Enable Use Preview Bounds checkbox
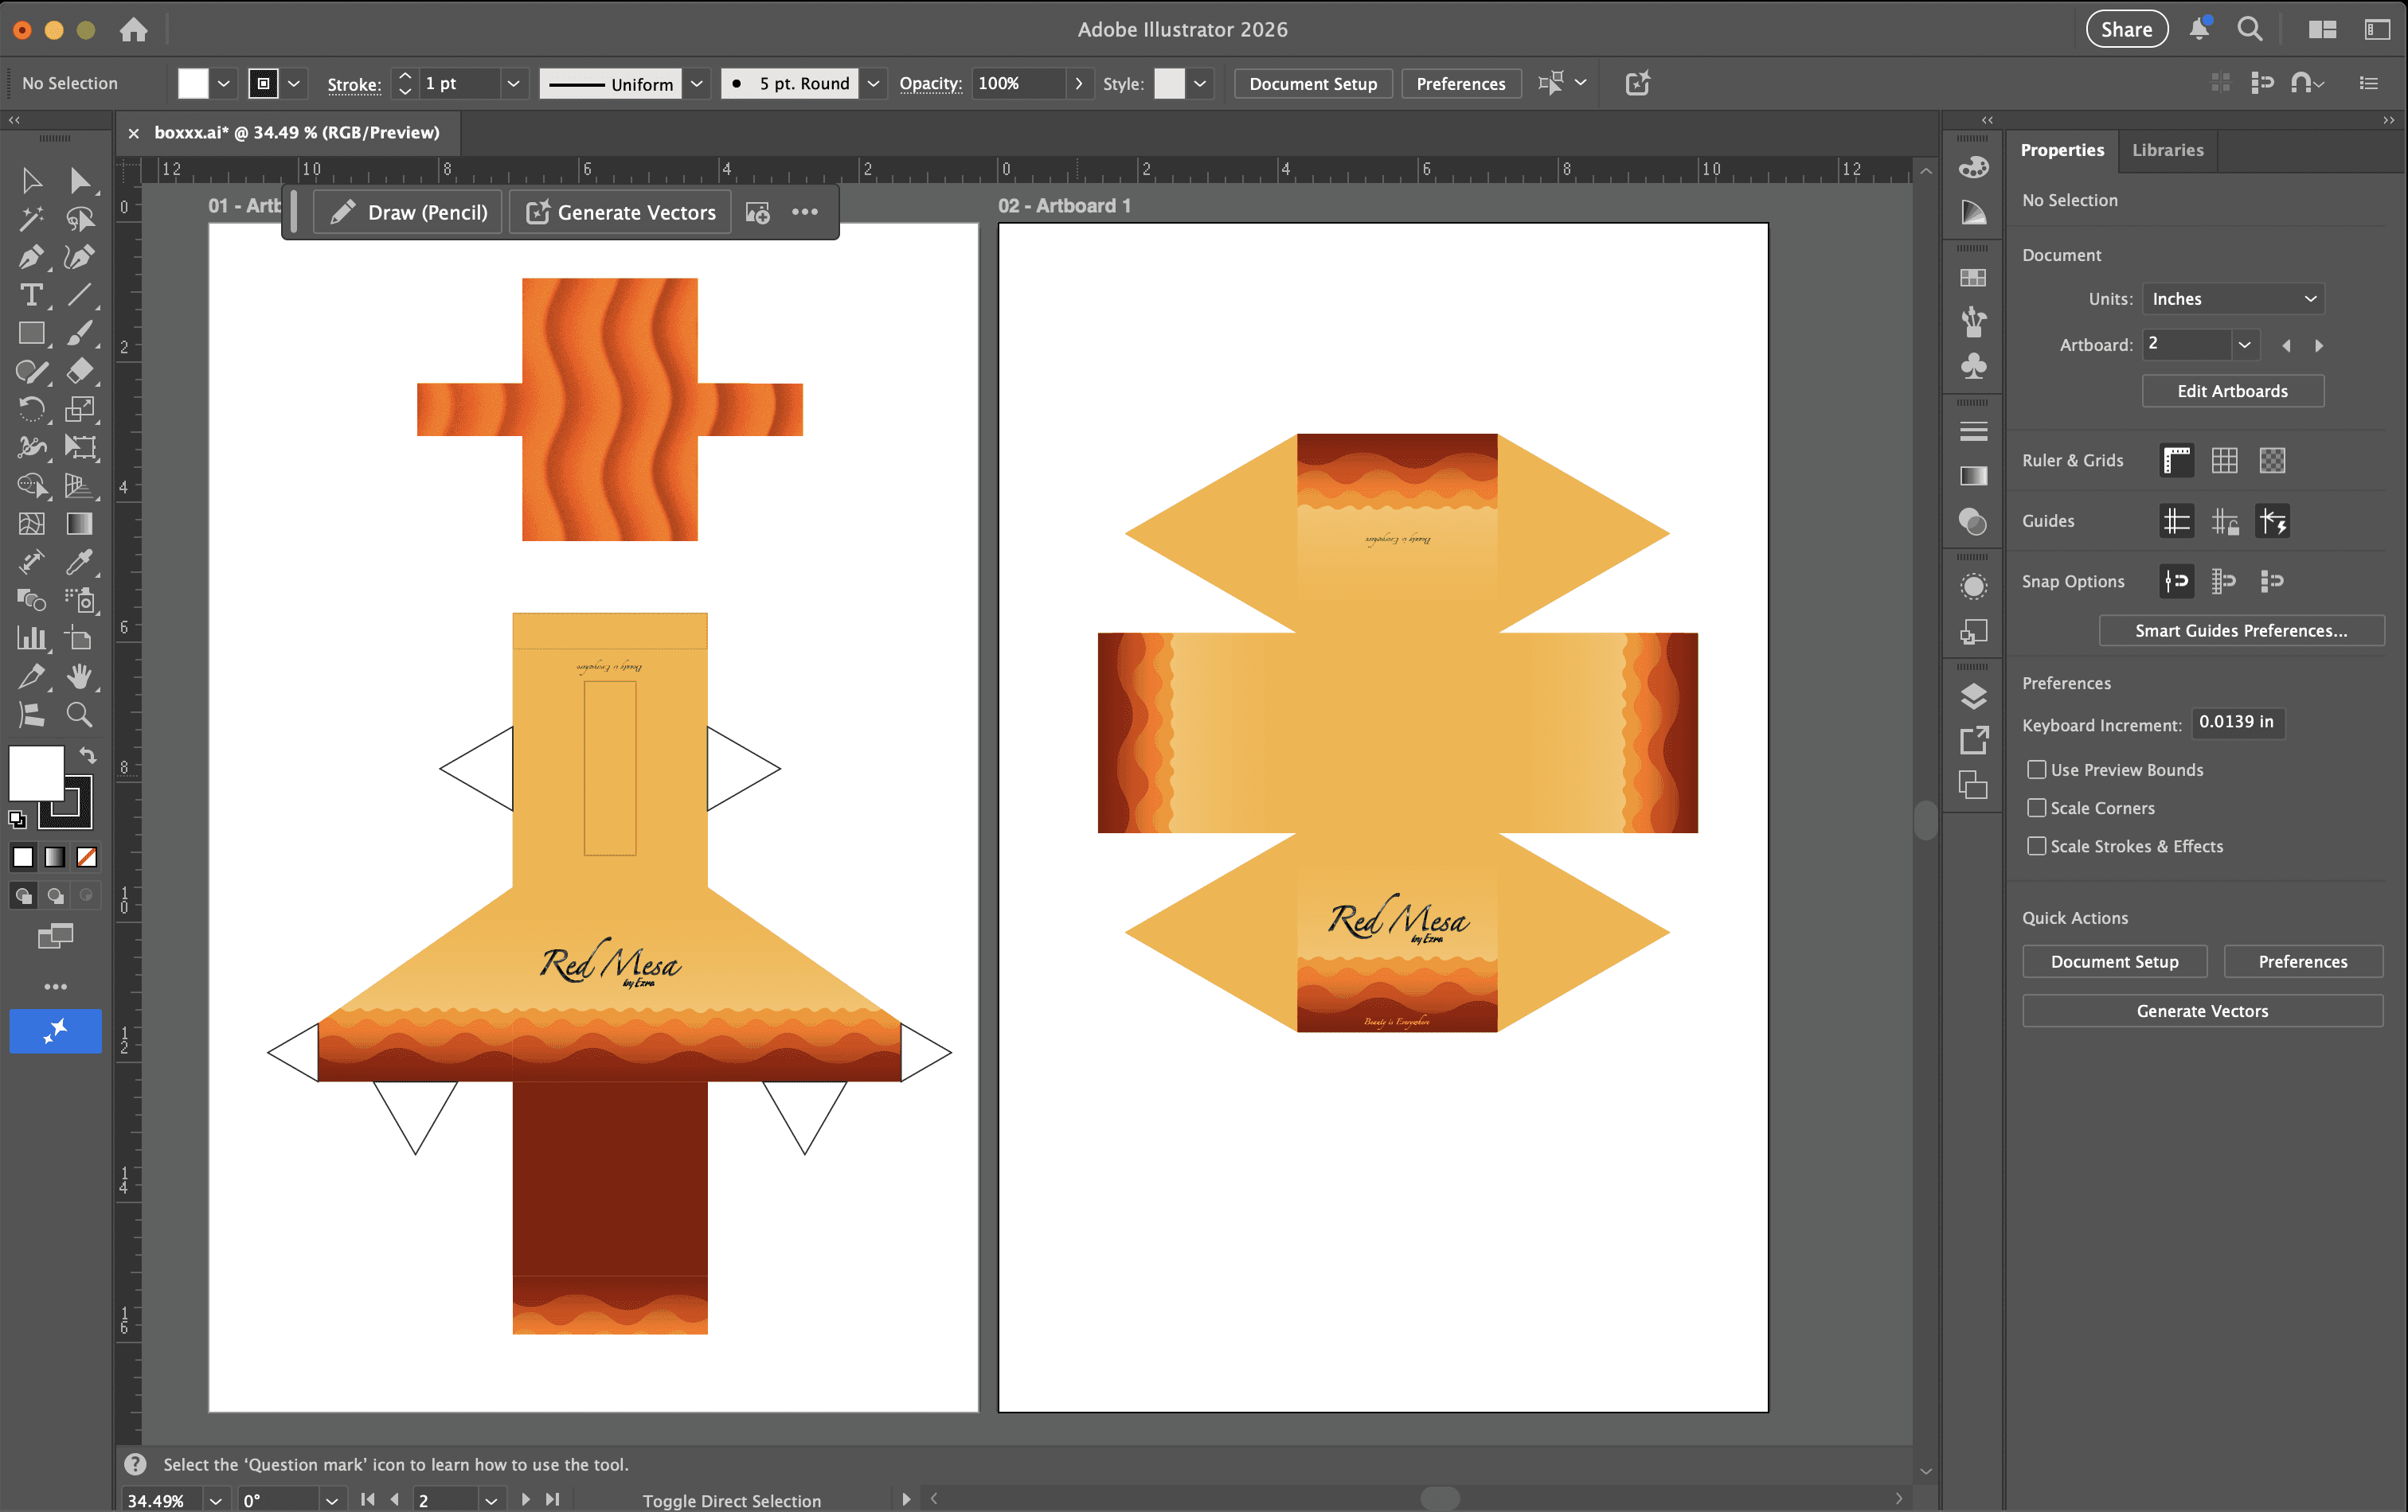Viewport: 2408px width, 1512px height. pos(2036,770)
